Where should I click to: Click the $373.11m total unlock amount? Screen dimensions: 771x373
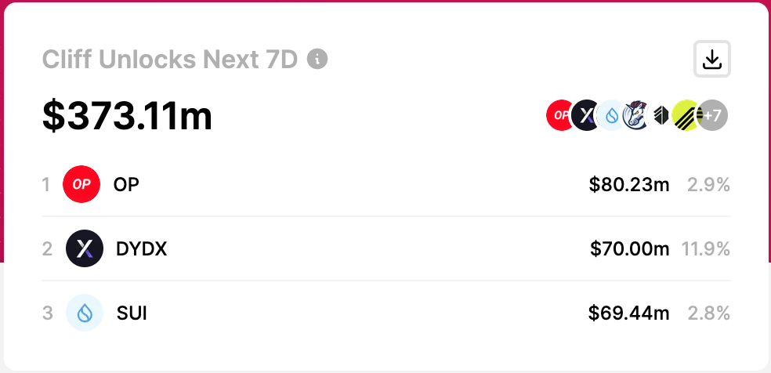[x=128, y=116]
